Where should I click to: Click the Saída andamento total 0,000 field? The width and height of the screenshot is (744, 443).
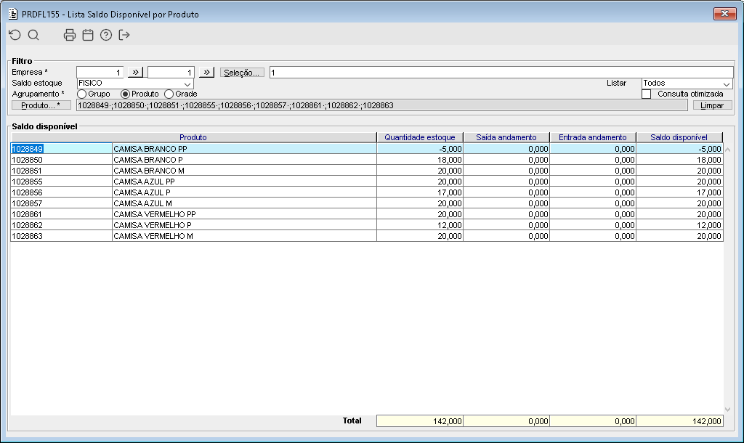pyautogui.click(x=506, y=421)
